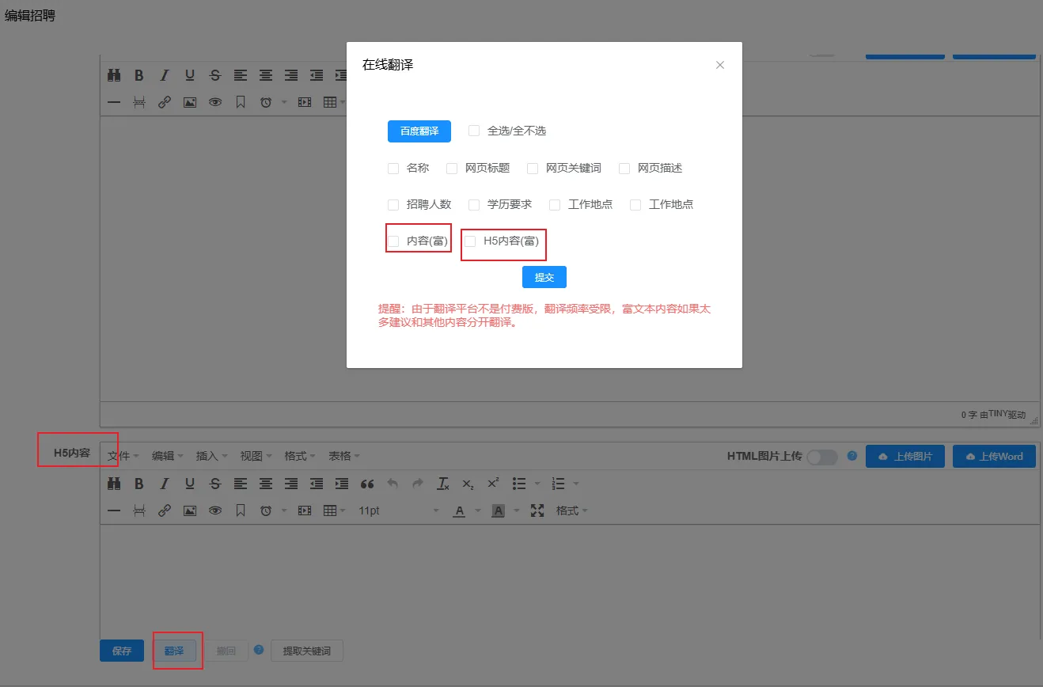1043x687 pixels.
Task: Tick the 网页关键词 checkbox
Action: tap(533, 169)
